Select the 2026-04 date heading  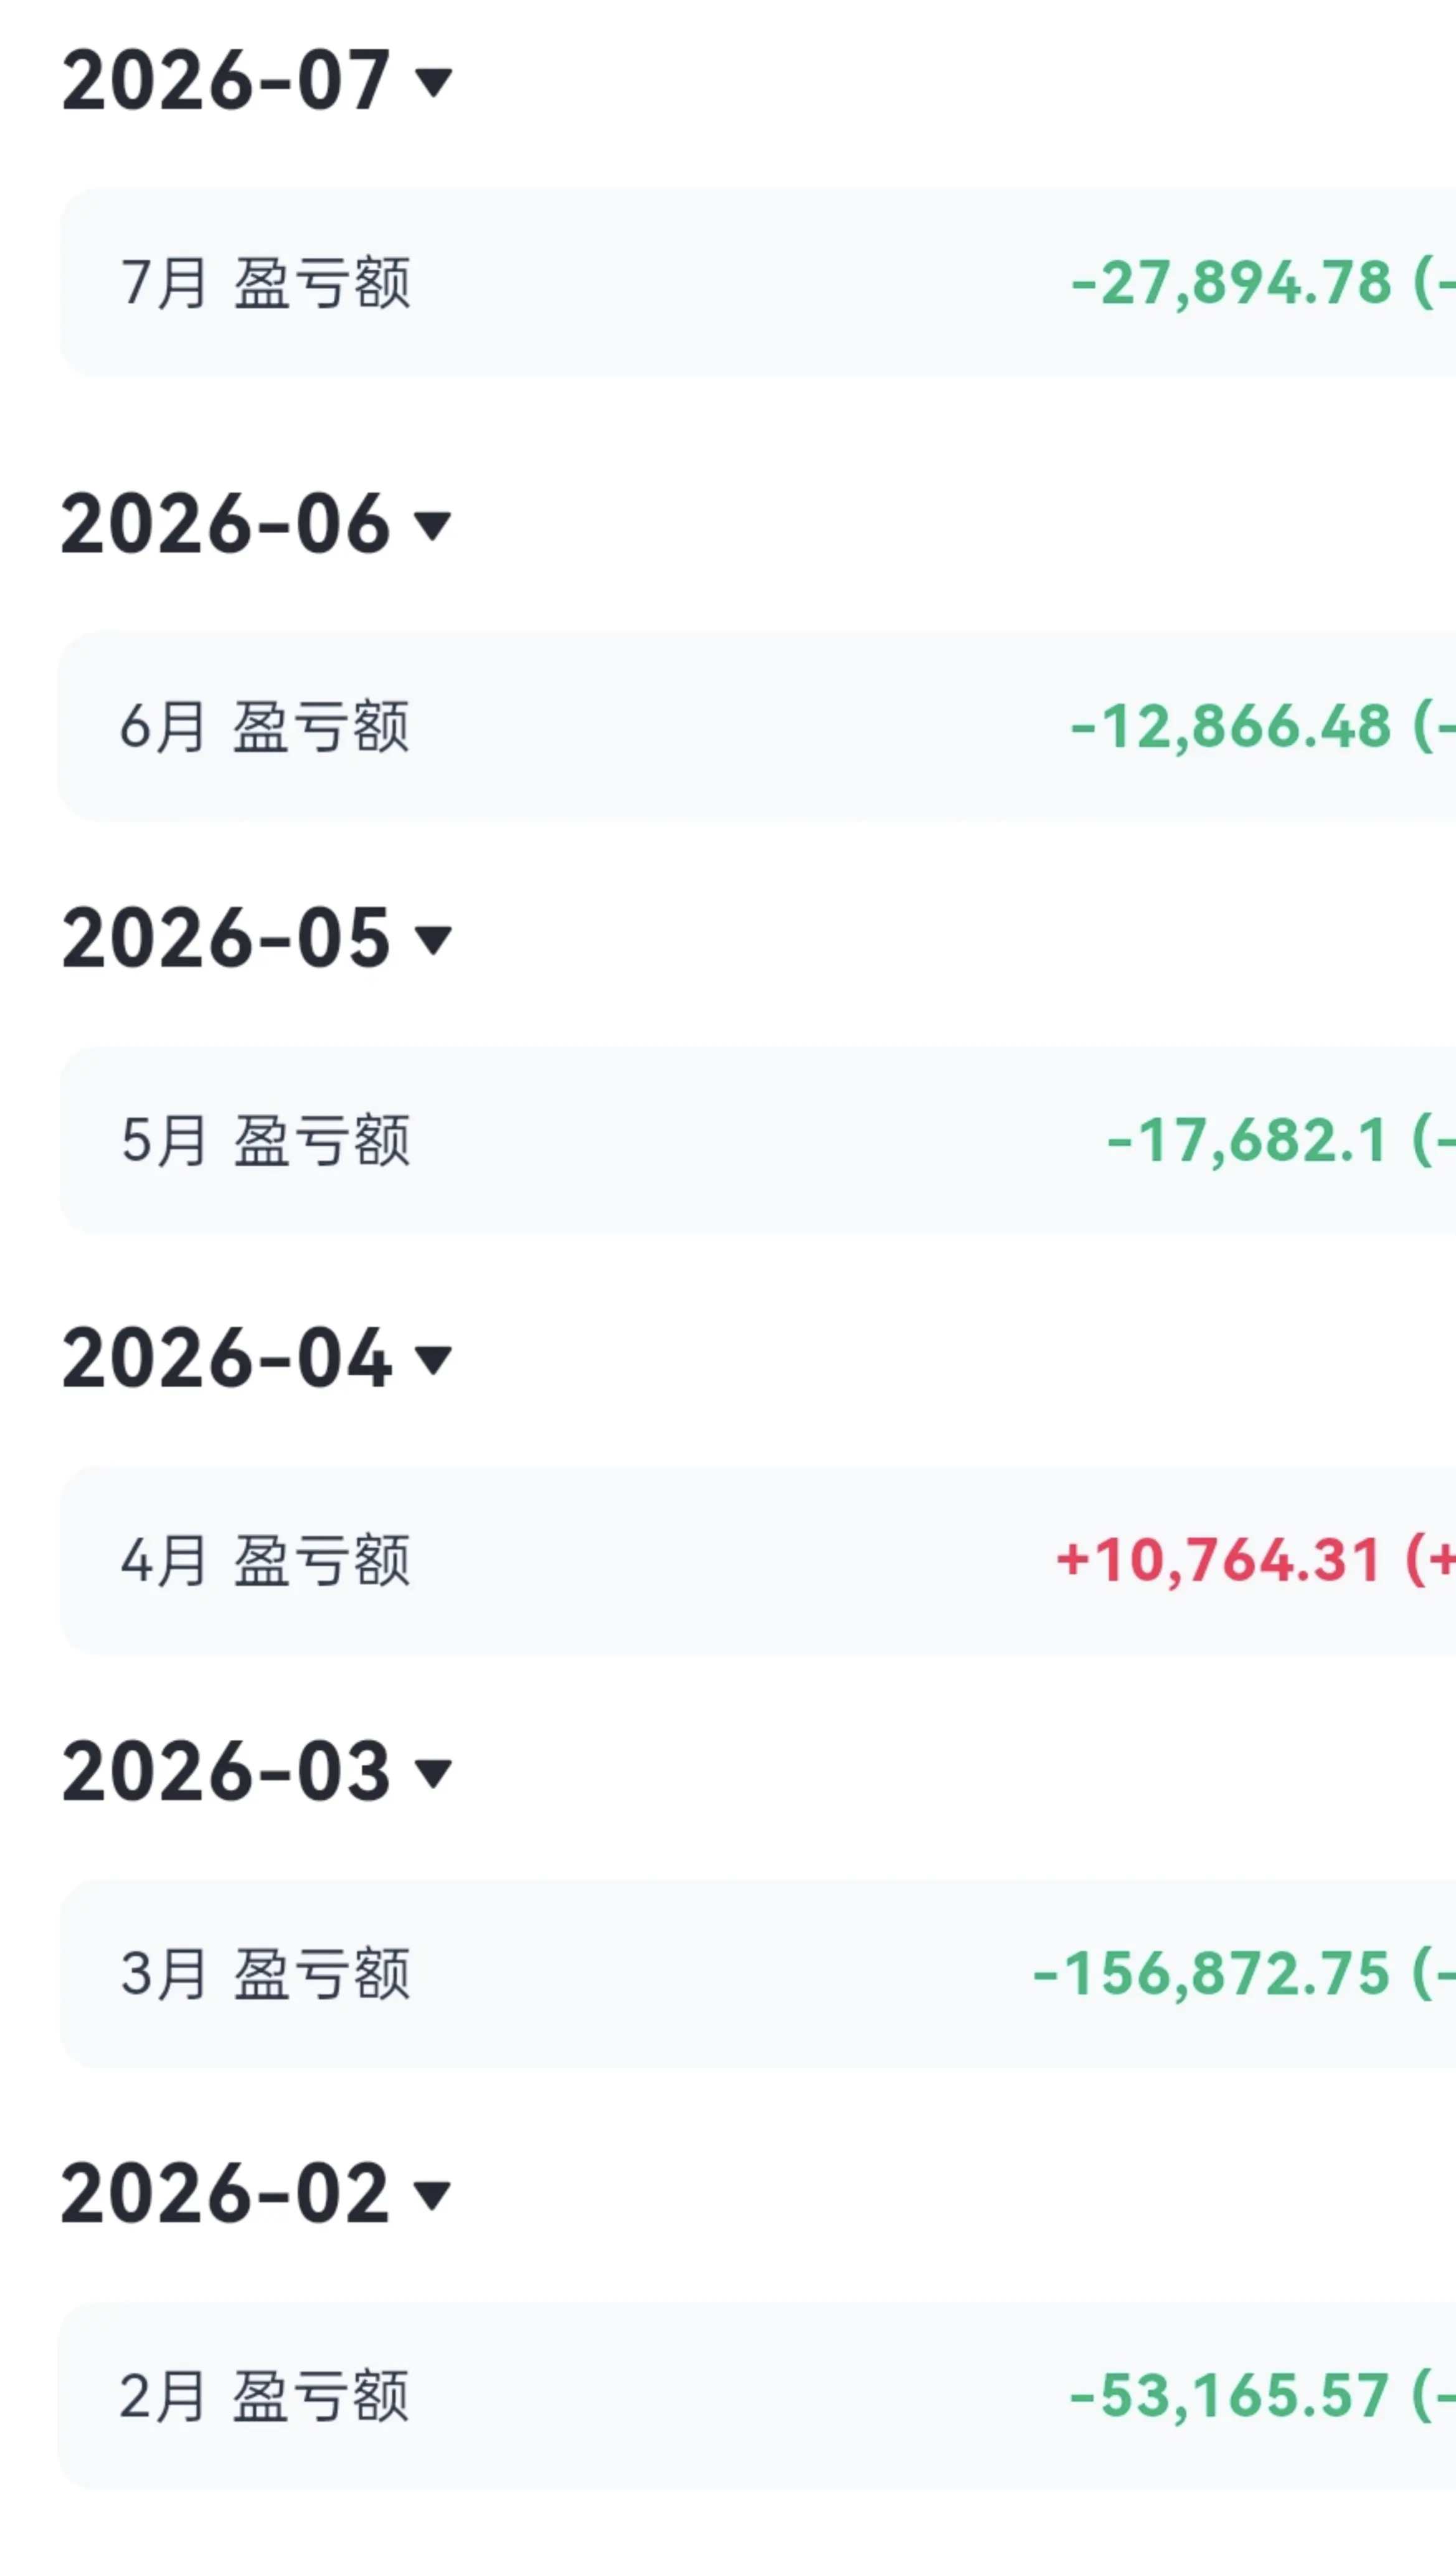tap(226, 1358)
